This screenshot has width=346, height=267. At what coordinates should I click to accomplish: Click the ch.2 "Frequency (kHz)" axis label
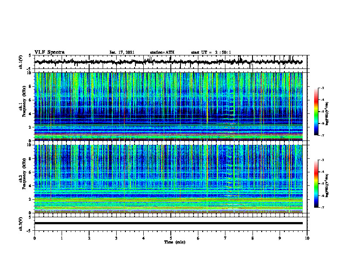click(x=24, y=174)
